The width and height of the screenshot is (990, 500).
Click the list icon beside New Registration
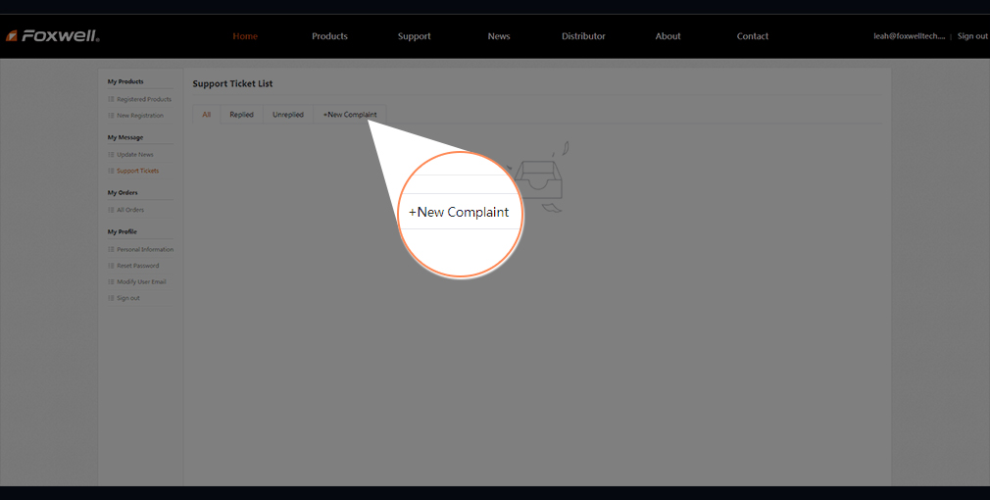pos(111,116)
